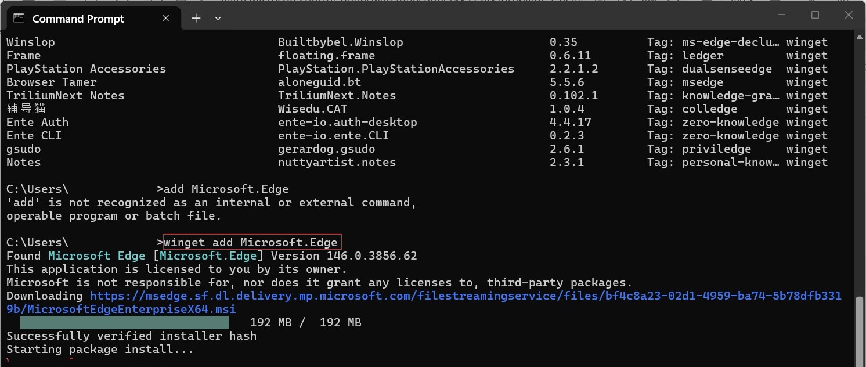Click the 'Tag: dualsenseedge' match entry

[x=710, y=69]
